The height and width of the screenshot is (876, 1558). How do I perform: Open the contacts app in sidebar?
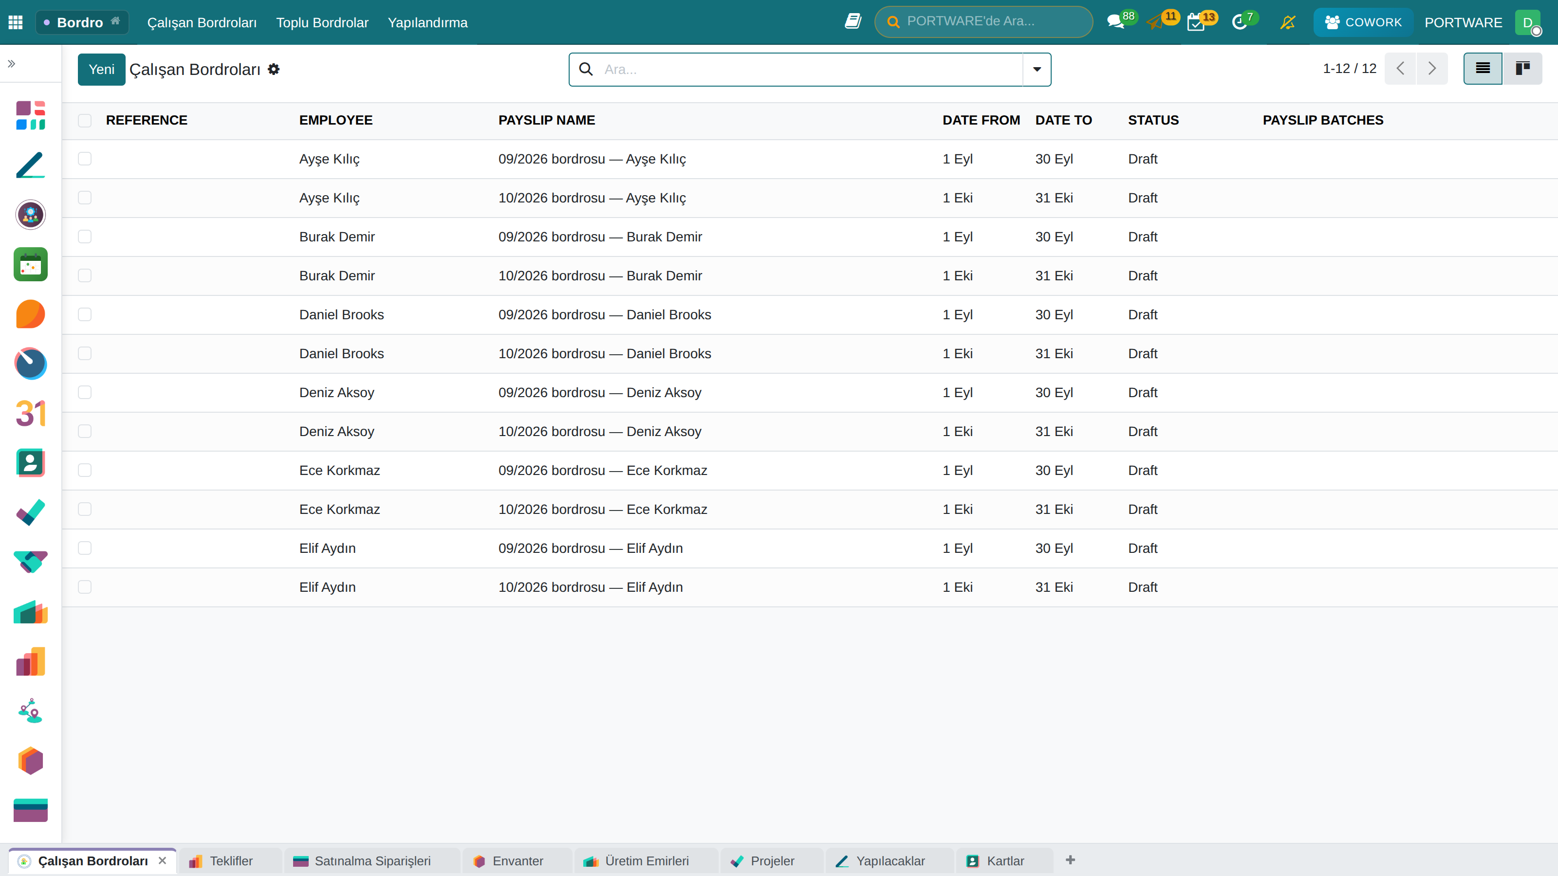tap(30, 463)
